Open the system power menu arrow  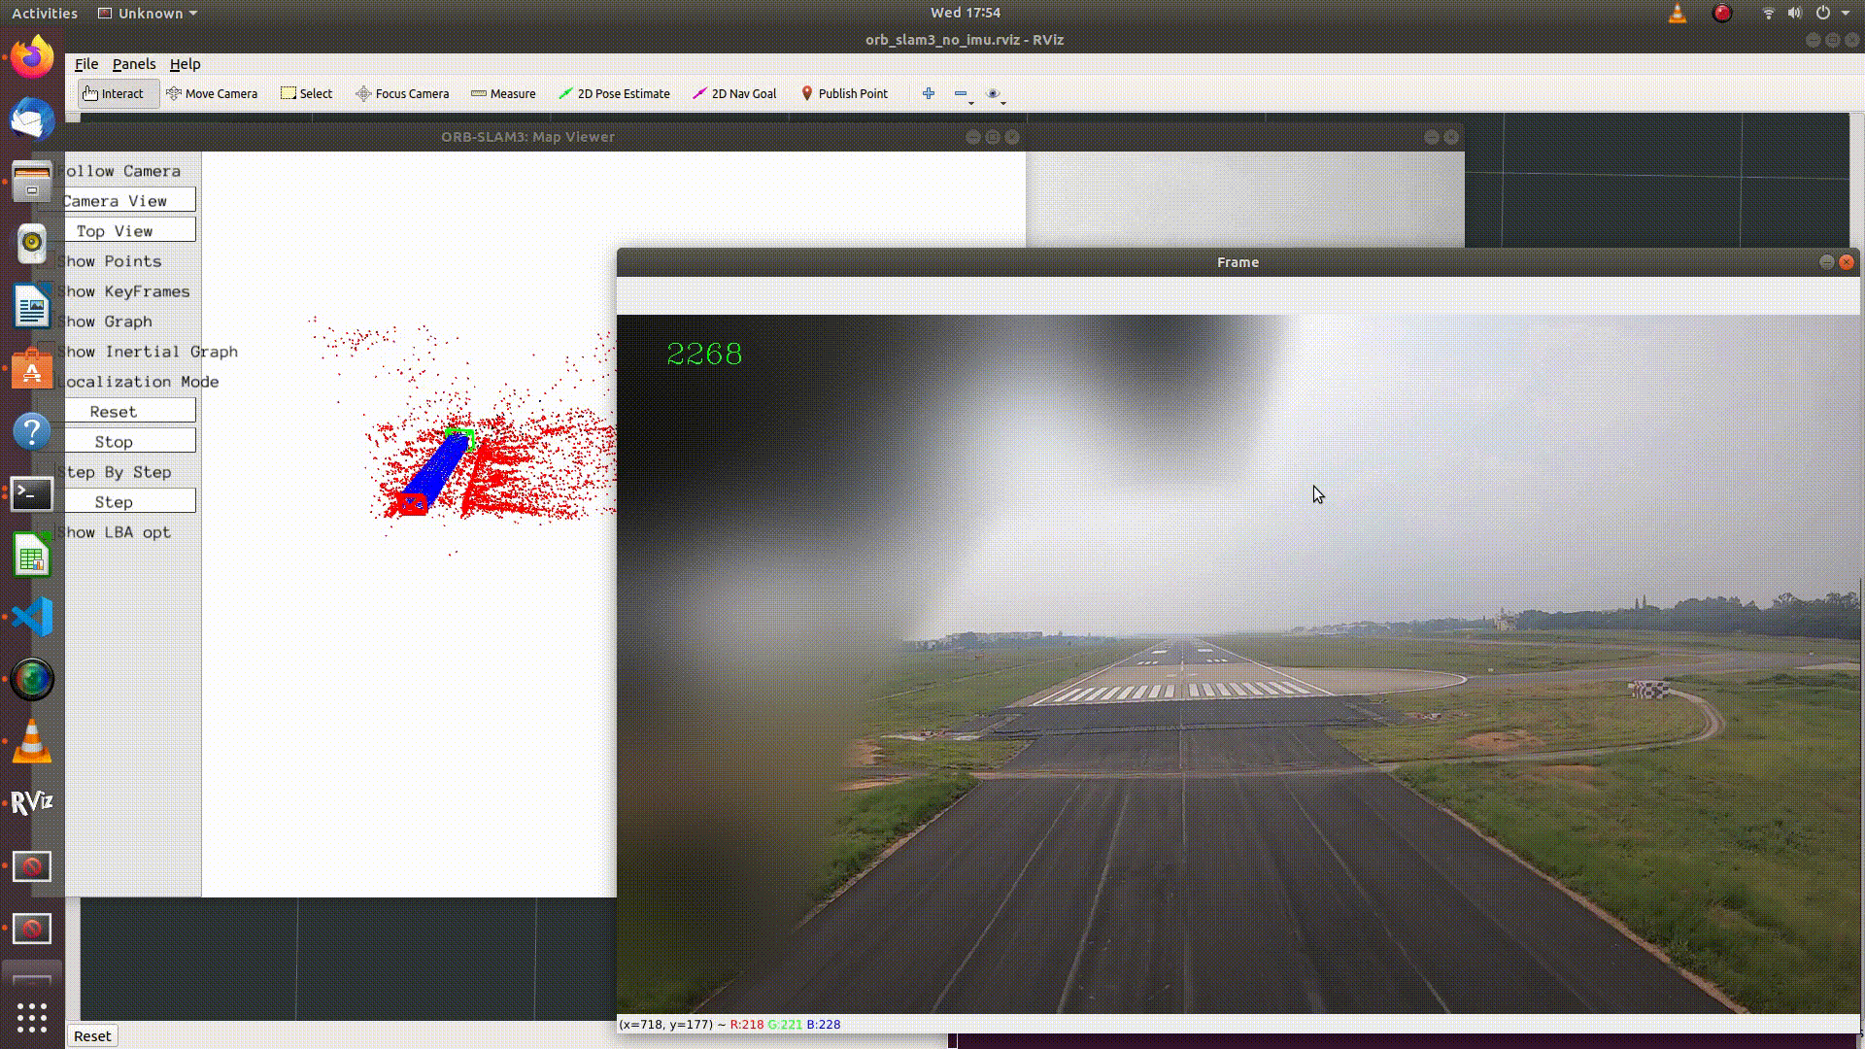click(x=1846, y=13)
